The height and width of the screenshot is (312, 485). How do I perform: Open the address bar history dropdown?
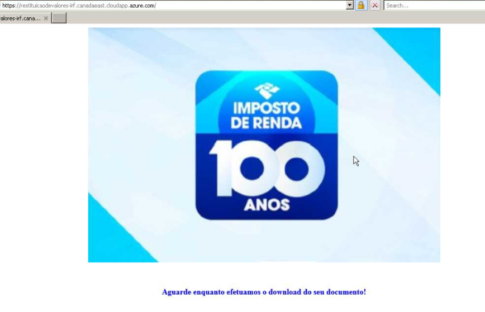click(350, 5)
